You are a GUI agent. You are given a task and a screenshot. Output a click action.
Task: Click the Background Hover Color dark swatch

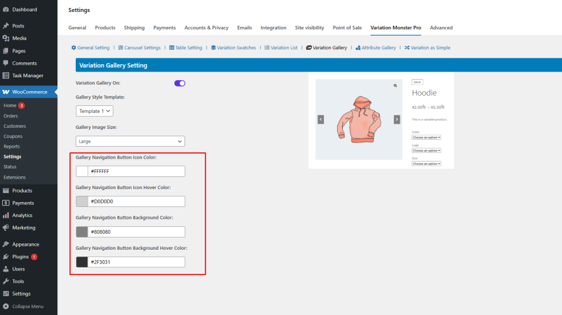(x=81, y=262)
